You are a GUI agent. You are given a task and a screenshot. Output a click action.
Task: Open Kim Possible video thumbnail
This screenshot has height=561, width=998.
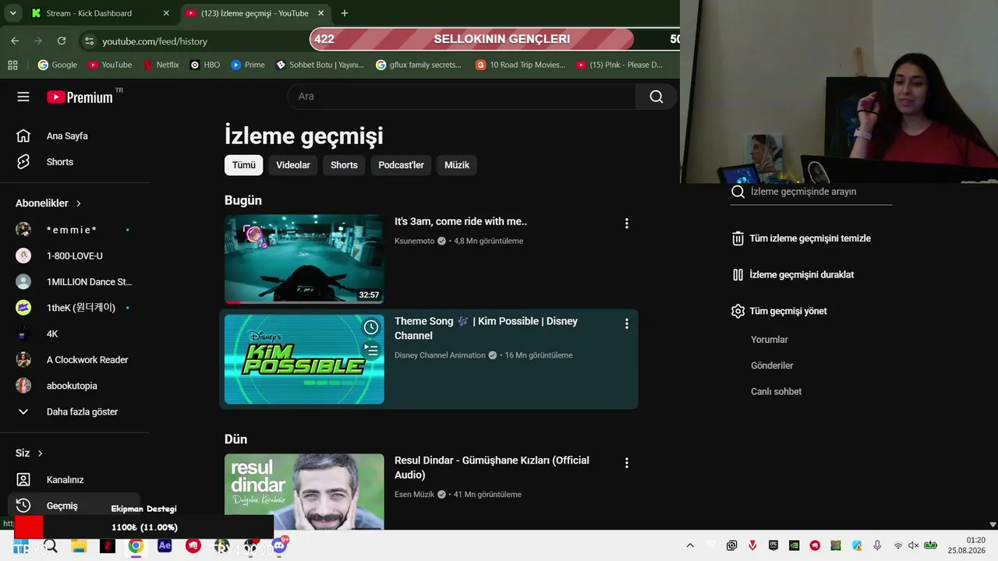(304, 359)
